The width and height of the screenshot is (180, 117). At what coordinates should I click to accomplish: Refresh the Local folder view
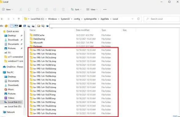click(138, 19)
